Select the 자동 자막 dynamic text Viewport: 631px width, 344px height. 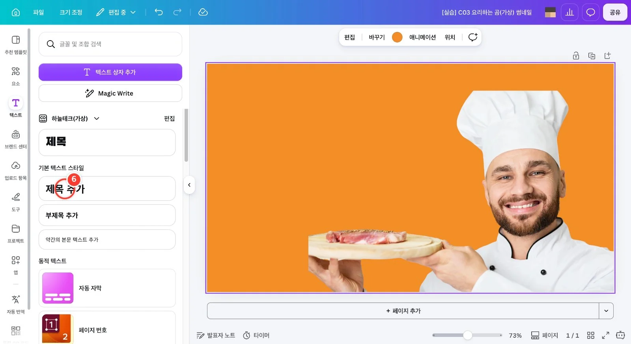click(x=107, y=288)
